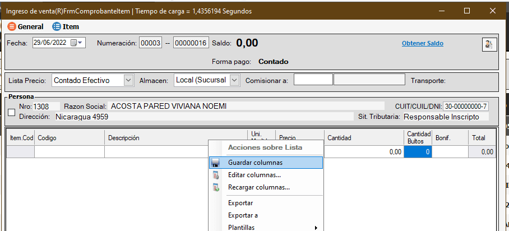Click the Guardar columnas disk icon

click(x=216, y=163)
